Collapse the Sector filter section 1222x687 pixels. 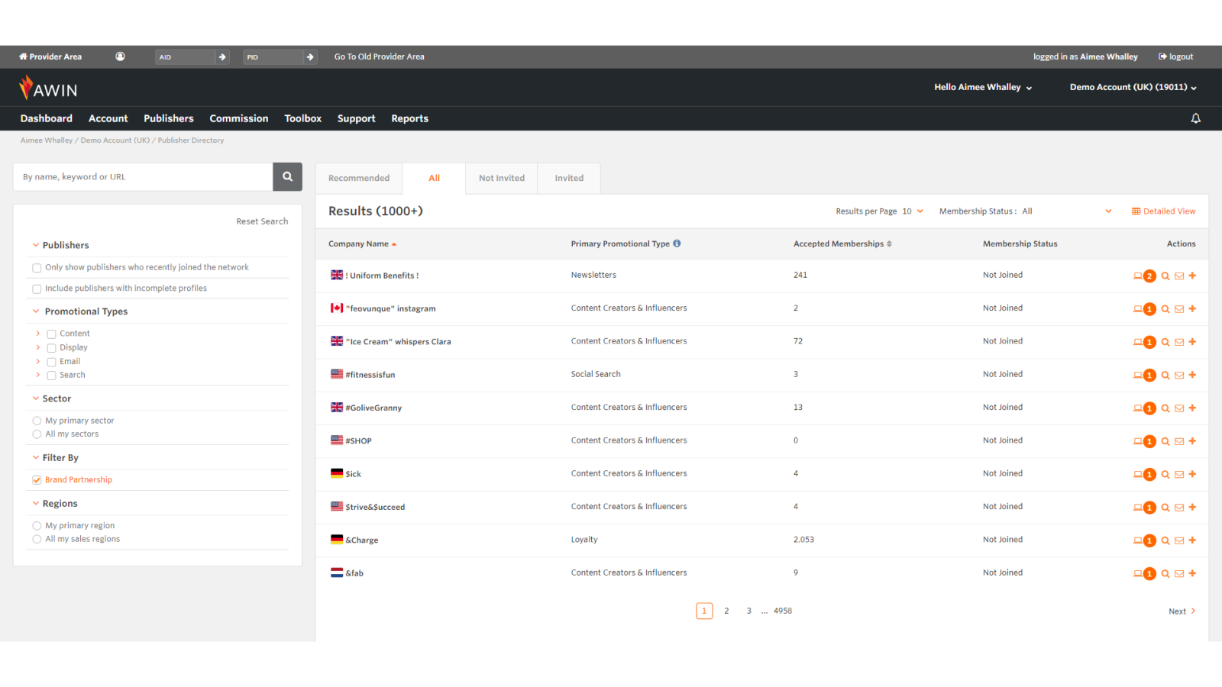[x=36, y=398]
